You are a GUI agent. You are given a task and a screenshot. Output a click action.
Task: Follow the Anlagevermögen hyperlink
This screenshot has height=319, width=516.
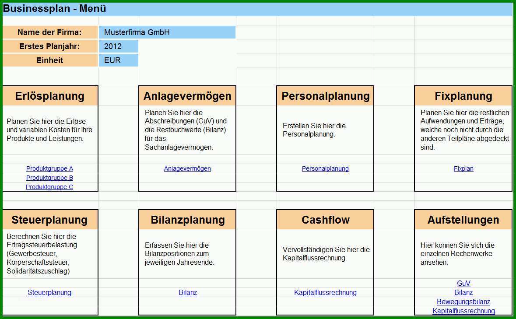coord(187,168)
